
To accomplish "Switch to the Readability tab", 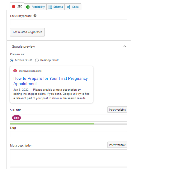I will 35,7.
